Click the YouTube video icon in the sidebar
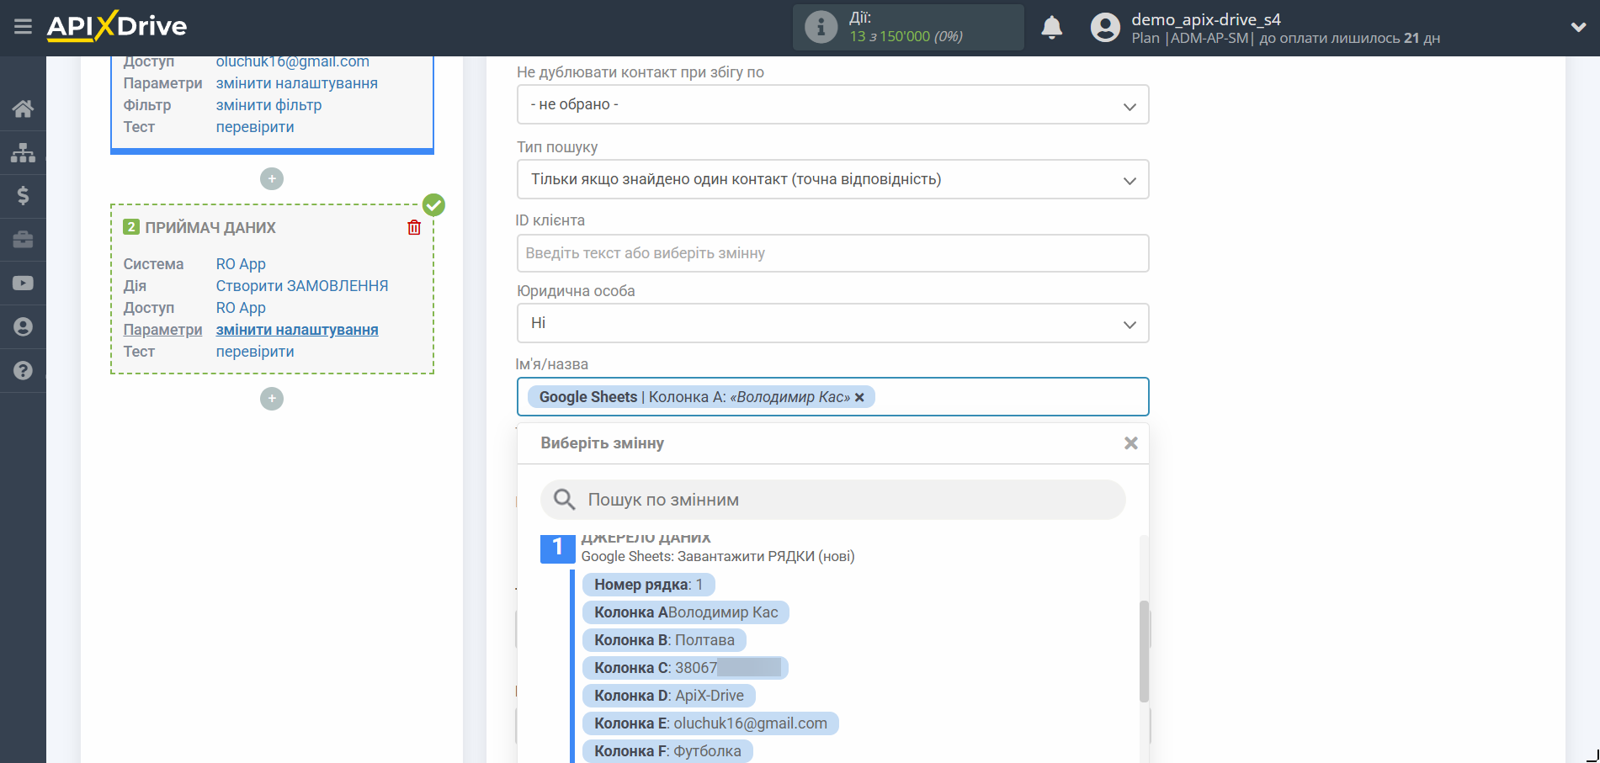This screenshot has width=1600, height=763. [x=23, y=283]
